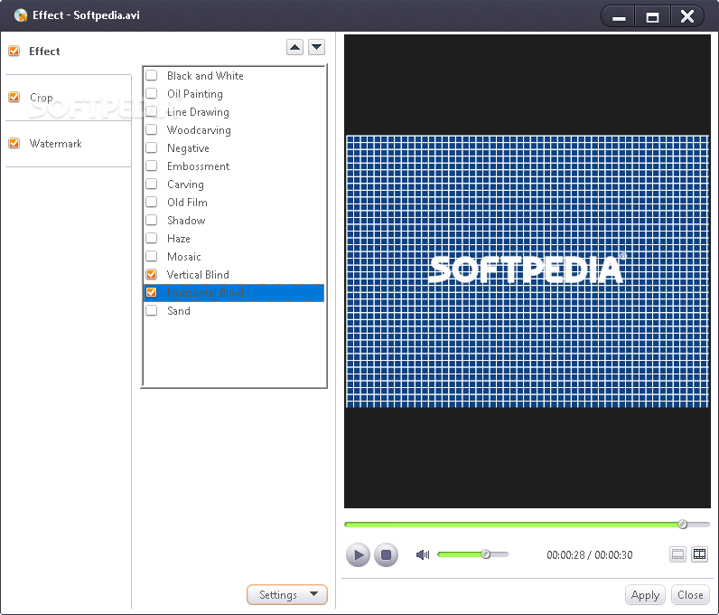Uncheck the Vertical Blind effect
Screen dimensions: 719x615
(x=152, y=274)
